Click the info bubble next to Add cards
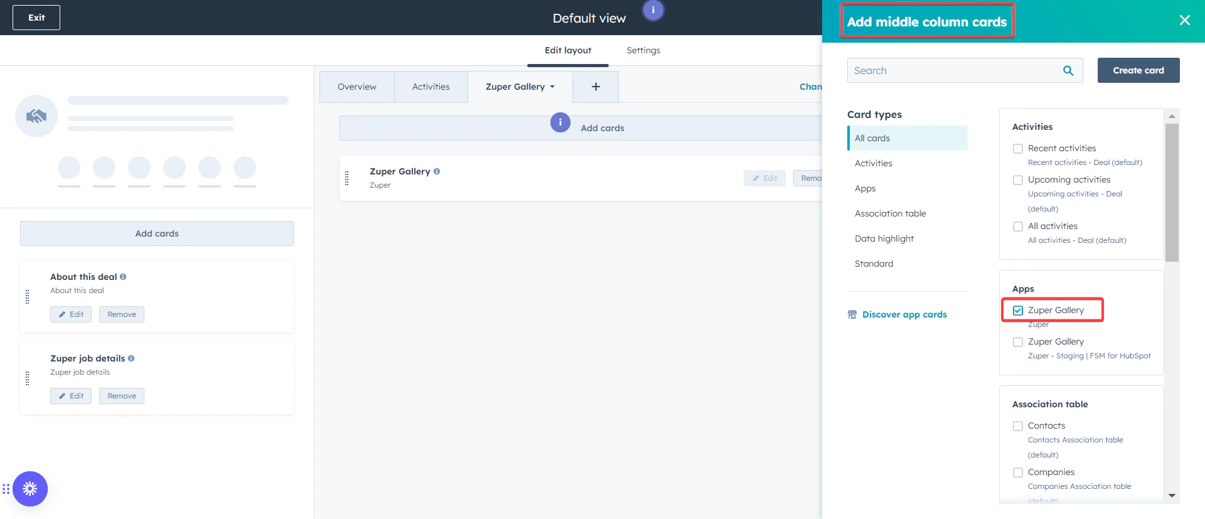 pos(560,122)
